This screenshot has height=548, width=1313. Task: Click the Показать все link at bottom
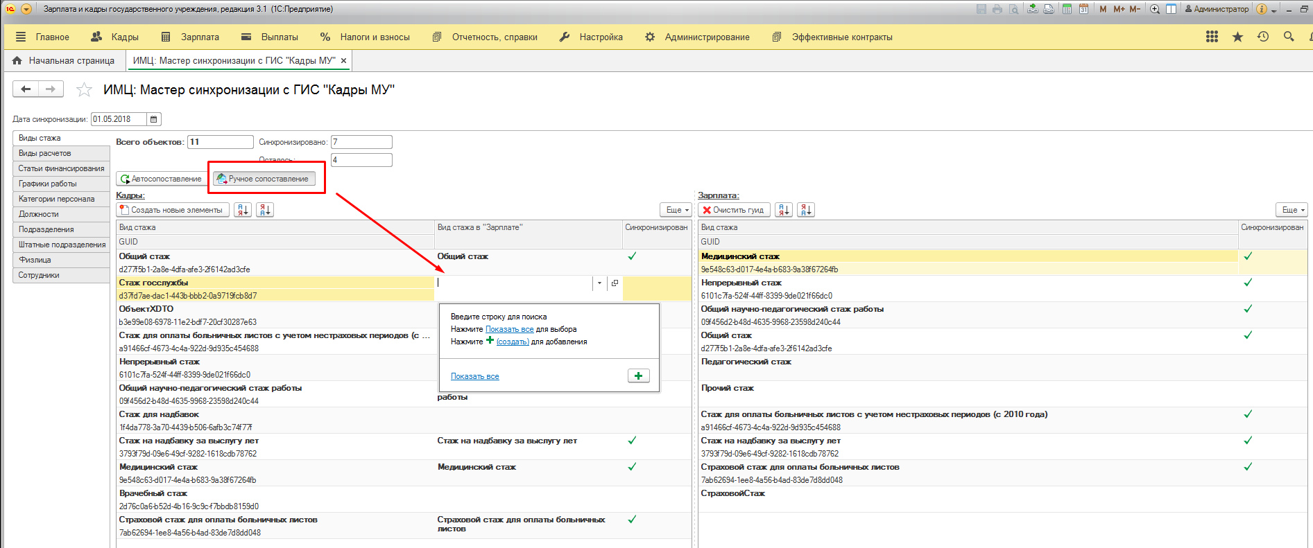(x=475, y=376)
